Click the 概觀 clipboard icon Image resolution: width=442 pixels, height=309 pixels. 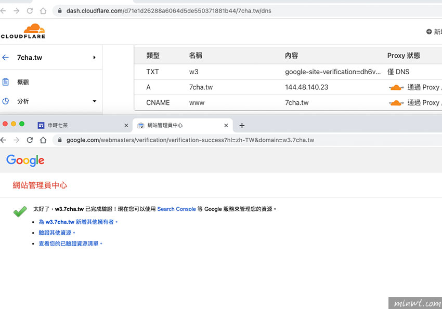6,82
